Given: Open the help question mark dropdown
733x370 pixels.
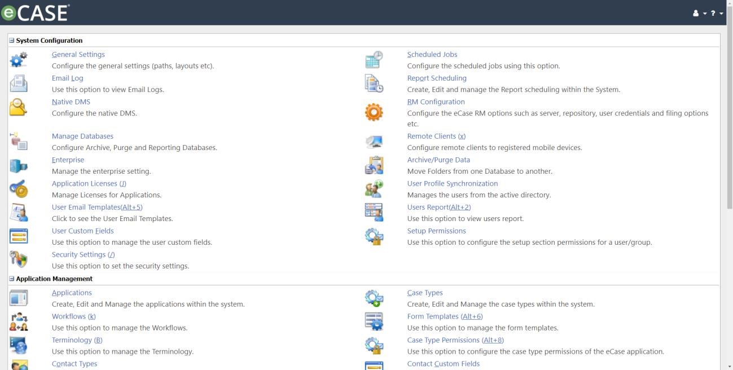Looking at the screenshot, I should point(717,13).
